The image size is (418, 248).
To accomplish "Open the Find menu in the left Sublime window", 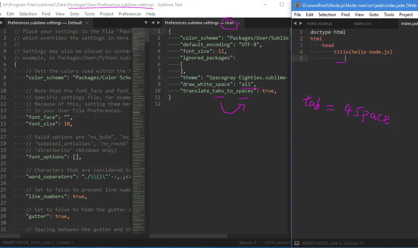I will pyautogui.click(x=46, y=14).
